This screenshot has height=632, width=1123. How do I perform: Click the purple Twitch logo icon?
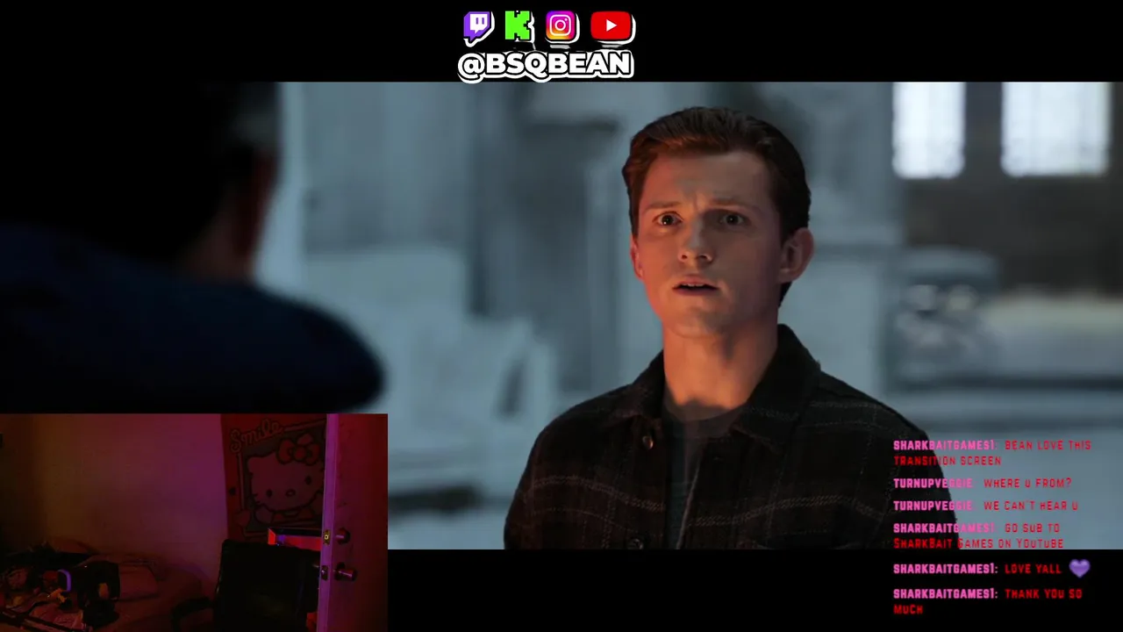(x=478, y=27)
